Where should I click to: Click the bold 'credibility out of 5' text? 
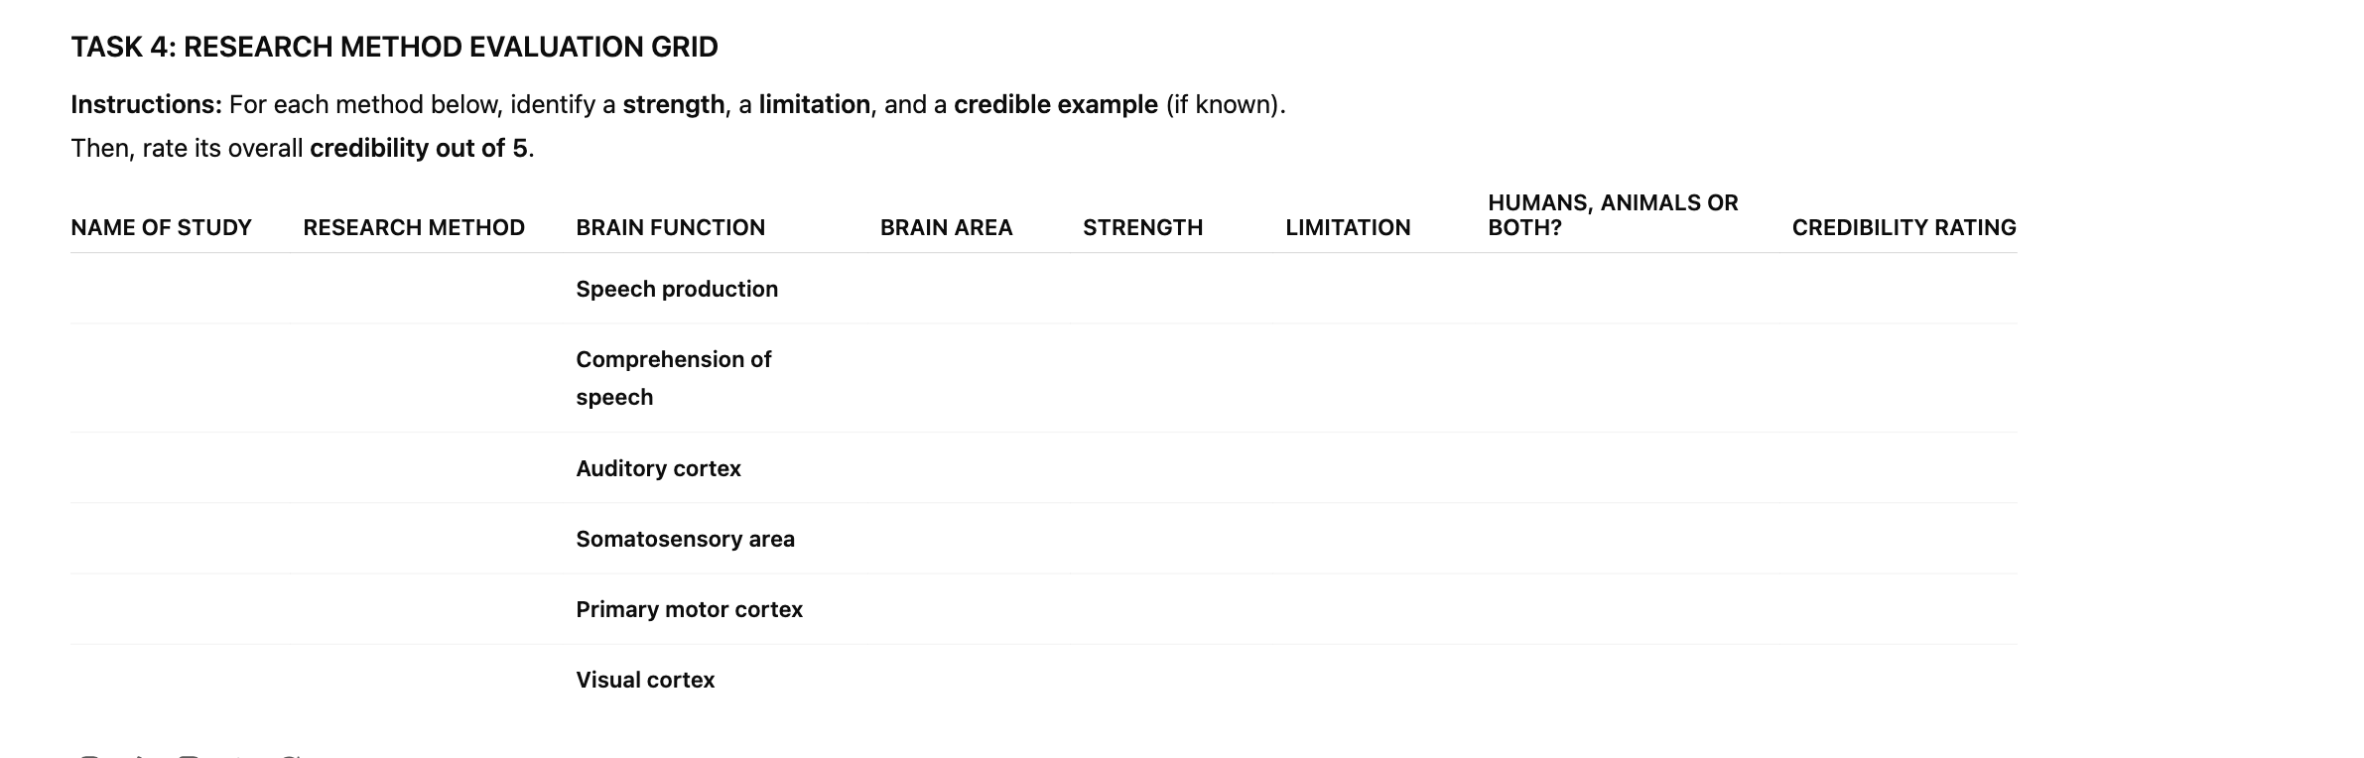pos(418,148)
